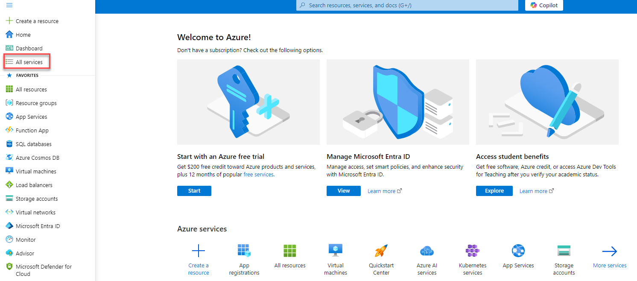Screen dimensions: 637x281
Task: Select the SQL databases icon
Action: 9,144
